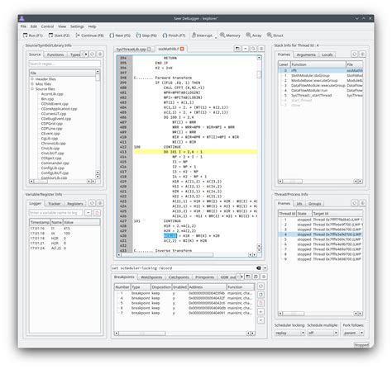Click refresh icon in Variable/Register panel

click(92, 203)
